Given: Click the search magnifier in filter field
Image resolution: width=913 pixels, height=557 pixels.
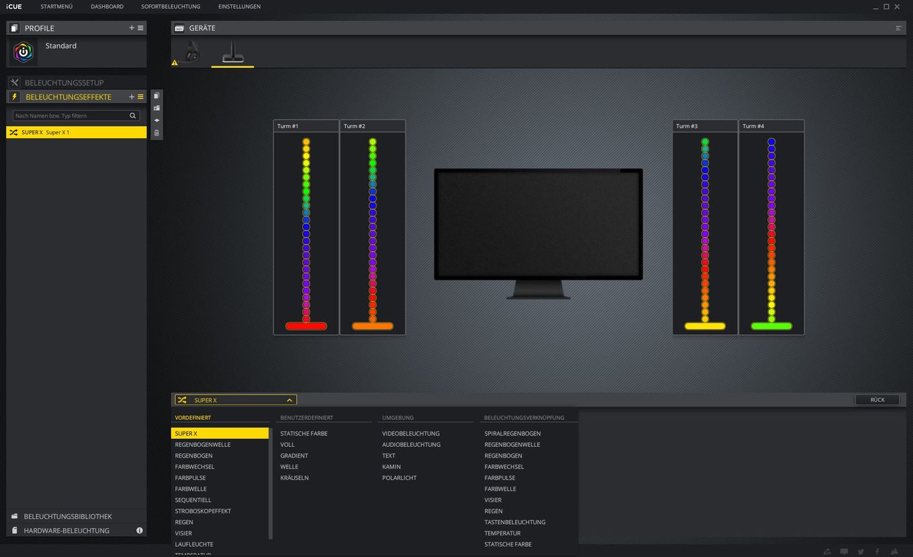Looking at the screenshot, I should coord(133,115).
